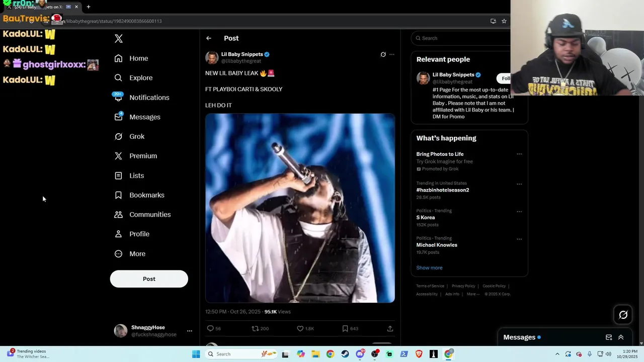Open the Windows Start menu
This screenshot has height=362, width=644.
(x=196, y=354)
